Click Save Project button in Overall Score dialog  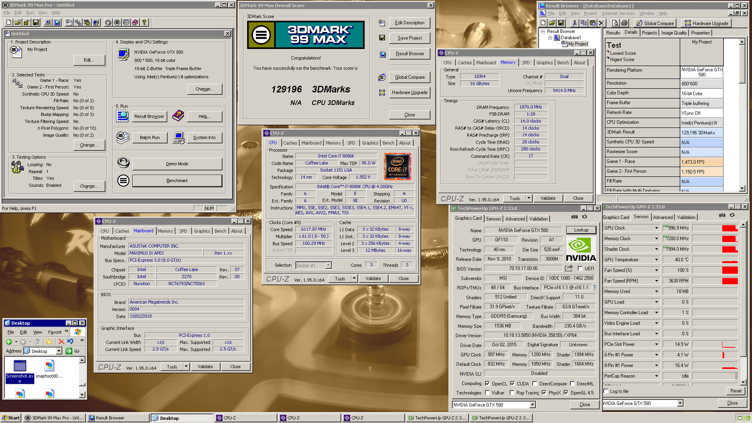tap(410, 38)
